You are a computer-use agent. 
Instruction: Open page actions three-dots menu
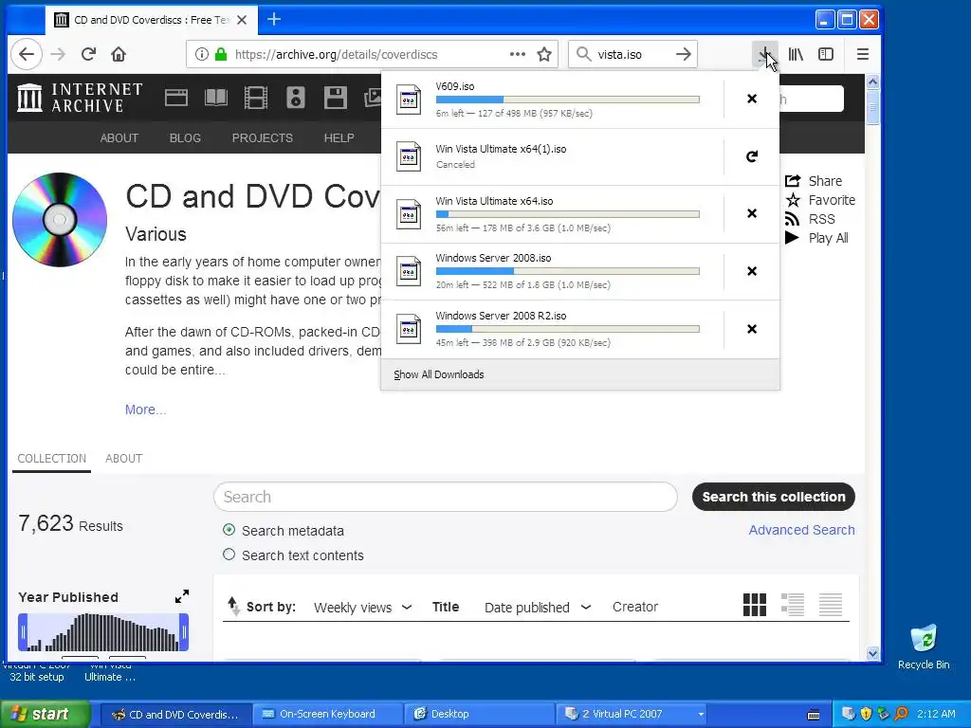517,54
